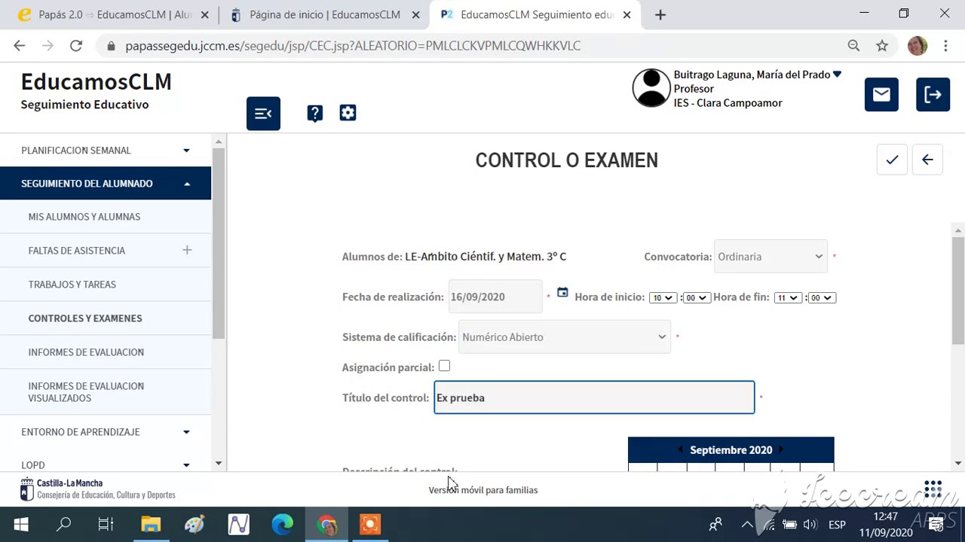Expand the Planificacion Semanal menu section
The height and width of the screenshot is (542, 965).
106,151
